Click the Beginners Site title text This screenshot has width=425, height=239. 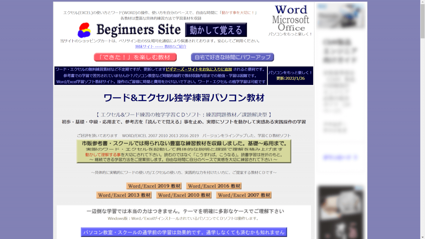tap(139, 30)
